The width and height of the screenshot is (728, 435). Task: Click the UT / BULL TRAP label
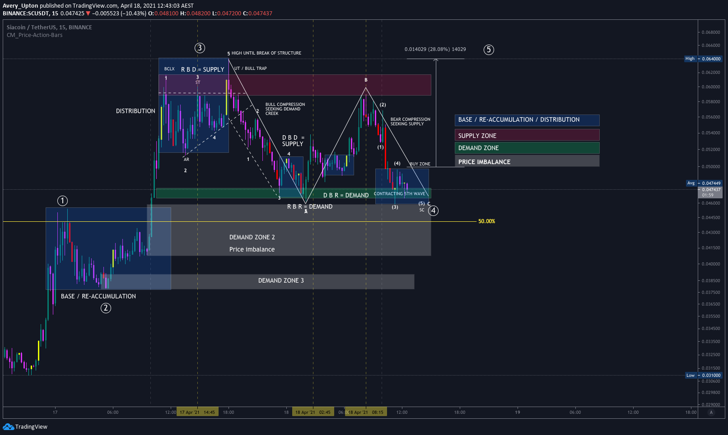(251, 69)
